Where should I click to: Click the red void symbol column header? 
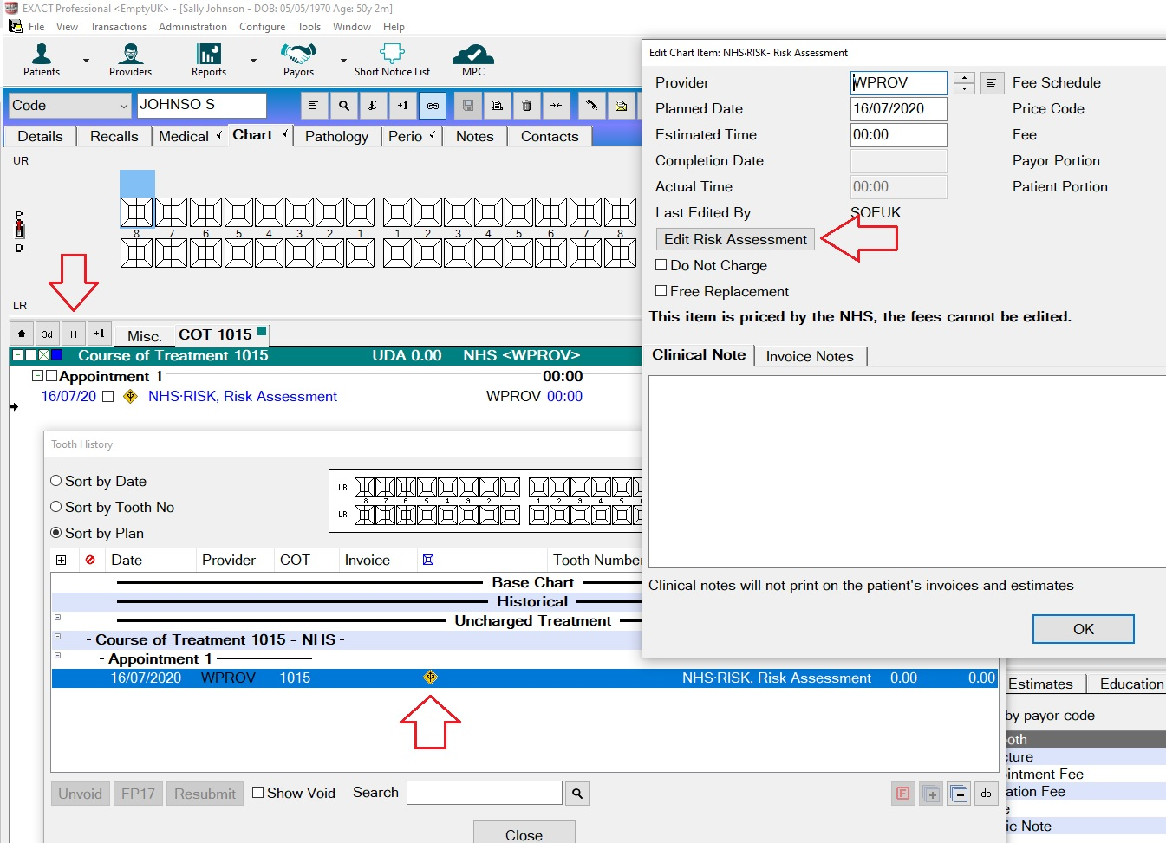90,560
